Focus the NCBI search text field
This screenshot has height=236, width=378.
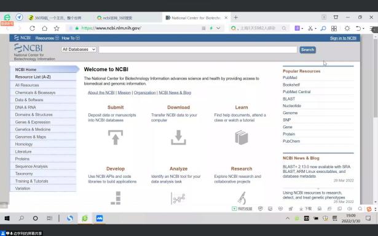point(198,50)
